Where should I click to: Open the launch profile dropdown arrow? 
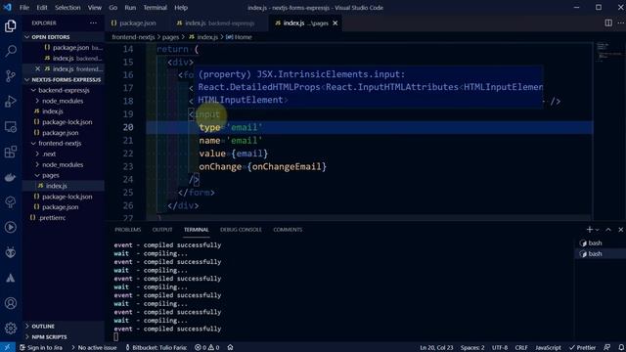tap(598, 230)
